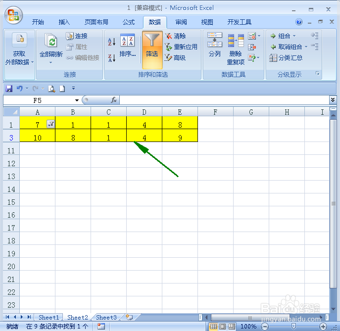Save the workbook from quick access toolbar

pos(9,89)
